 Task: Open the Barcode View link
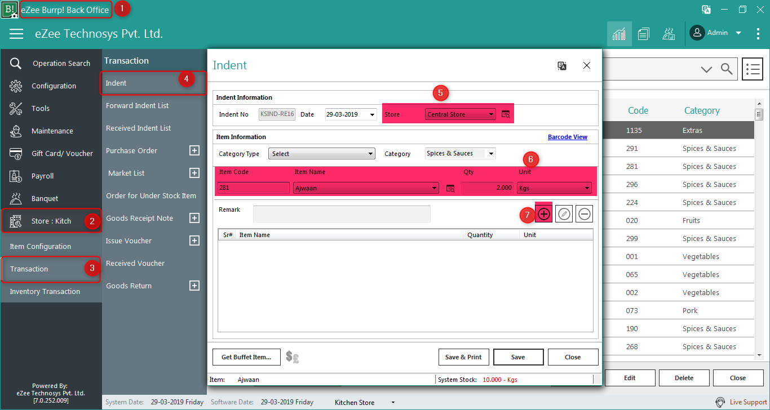coord(568,137)
